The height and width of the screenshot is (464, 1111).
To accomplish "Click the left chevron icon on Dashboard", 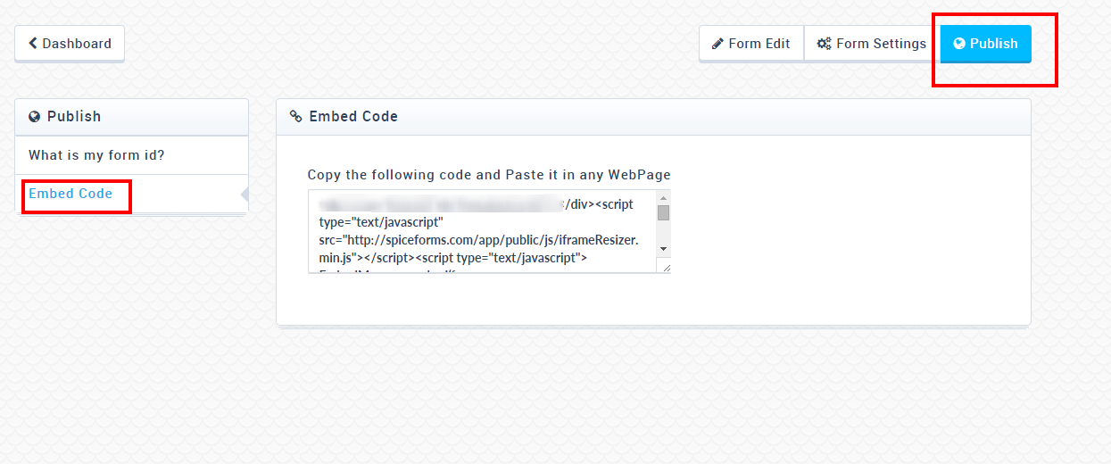I will pyautogui.click(x=33, y=43).
